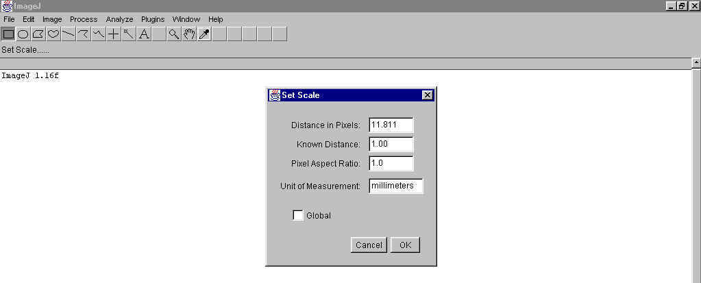The width and height of the screenshot is (701, 283).
Task: Select the Freehand line tool
Action: click(x=99, y=34)
